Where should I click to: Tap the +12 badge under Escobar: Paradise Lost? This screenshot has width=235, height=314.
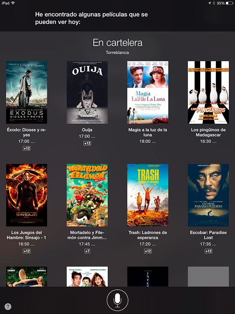coord(208,251)
